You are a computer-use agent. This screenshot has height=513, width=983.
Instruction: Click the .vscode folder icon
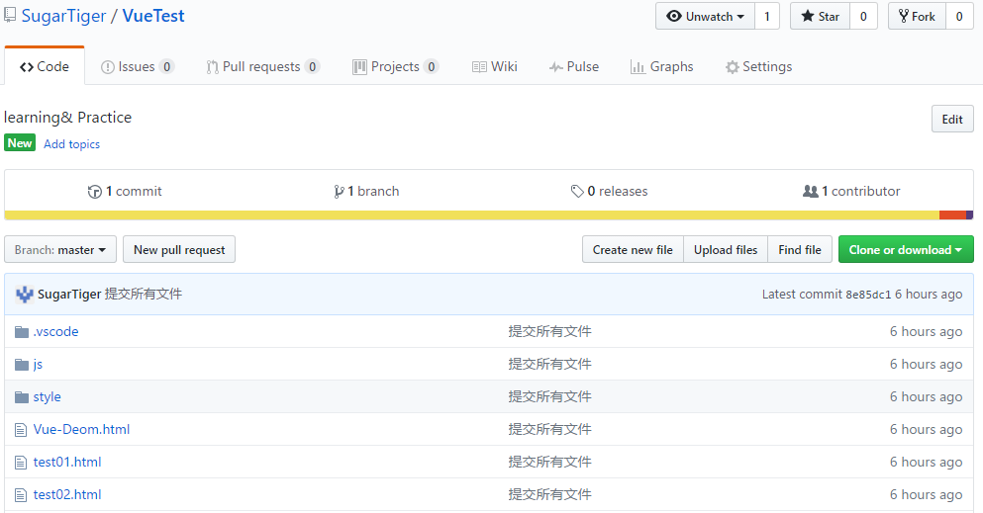coord(22,331)
